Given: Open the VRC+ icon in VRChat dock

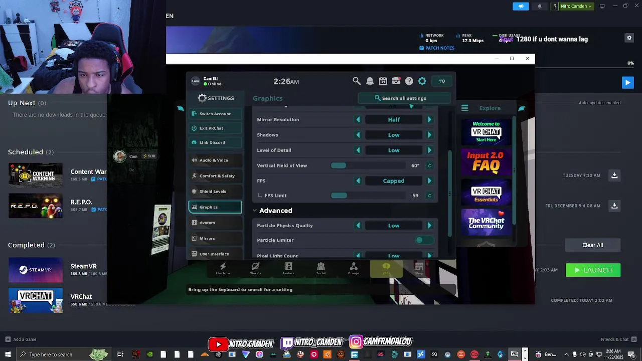Looking at the screenshot, I should 386,269.
